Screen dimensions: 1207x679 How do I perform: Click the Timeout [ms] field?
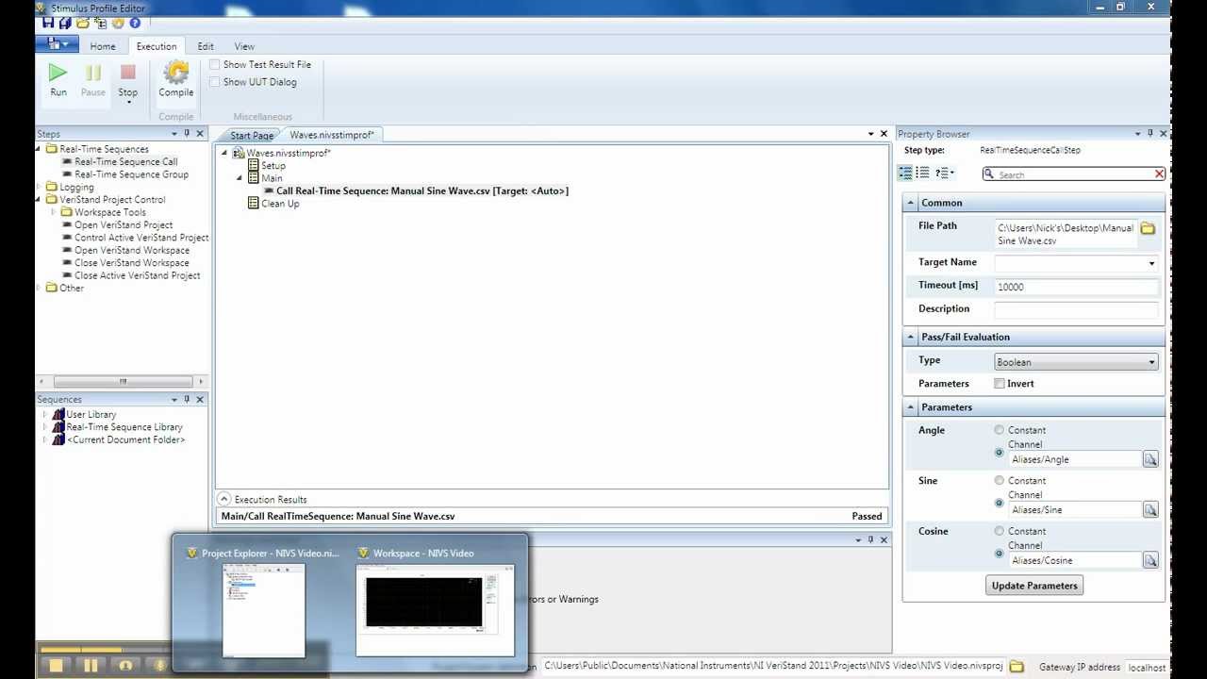point(1076,287)
